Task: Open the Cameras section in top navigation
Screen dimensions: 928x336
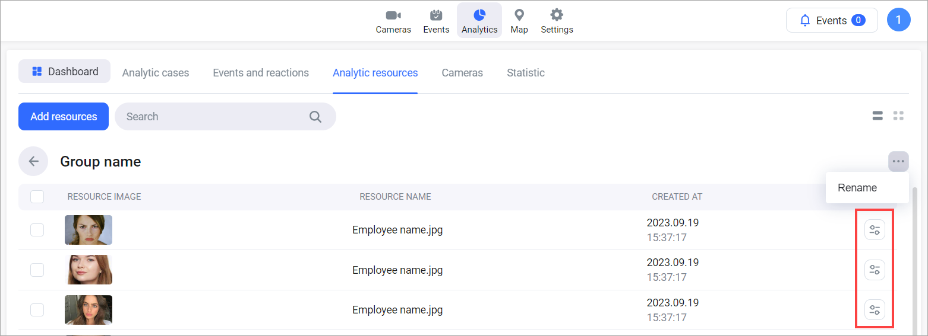Action: (x=393, y=21)
